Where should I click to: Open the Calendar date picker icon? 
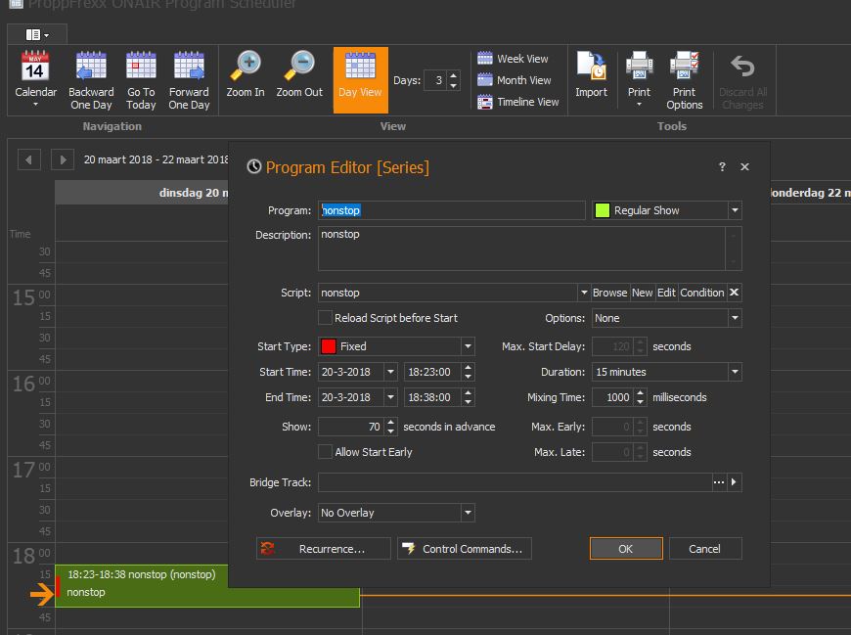(x=35, y=78)
